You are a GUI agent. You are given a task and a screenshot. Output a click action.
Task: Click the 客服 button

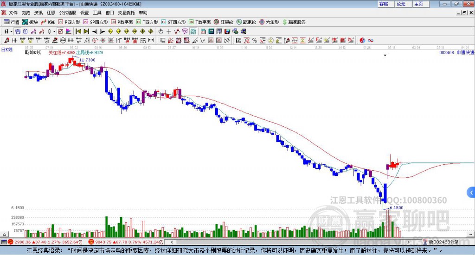click(x=386, y=4)
